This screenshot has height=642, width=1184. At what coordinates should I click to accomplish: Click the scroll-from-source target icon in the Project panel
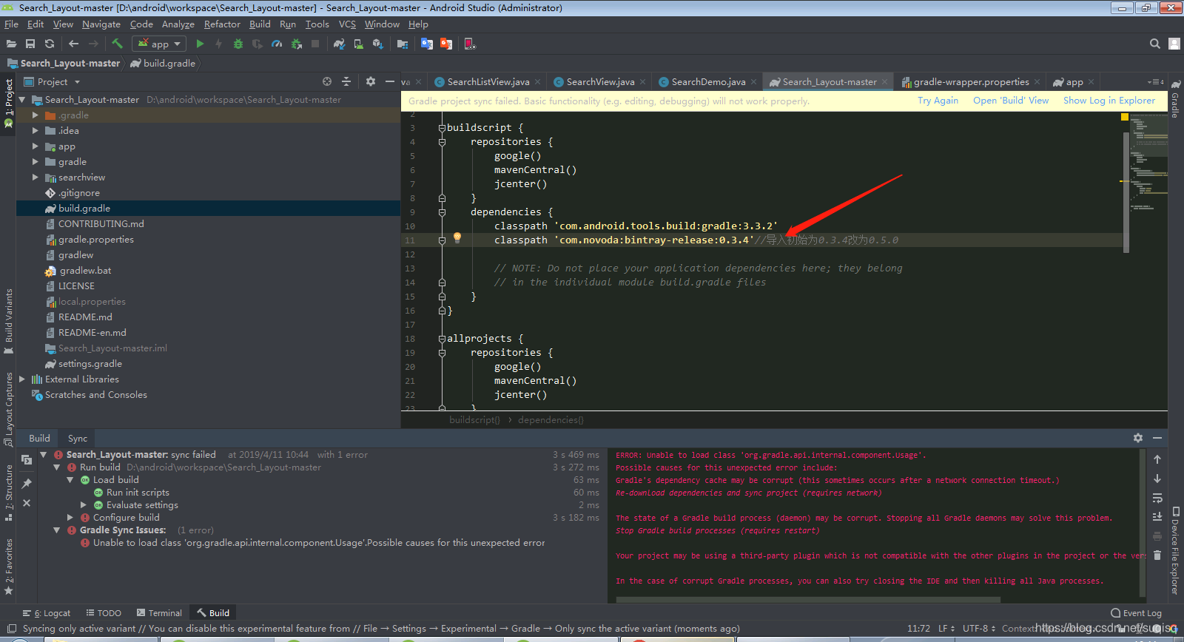pyautogui.click(x=327, y=81)
